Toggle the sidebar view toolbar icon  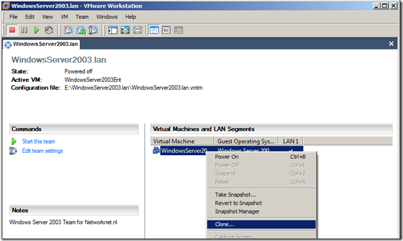[x=113, y=30]
